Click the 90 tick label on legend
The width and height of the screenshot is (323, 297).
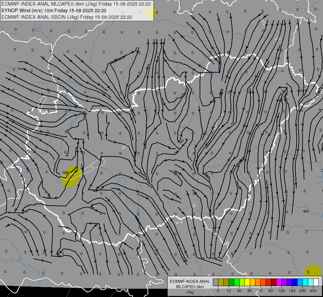(271, 291)
